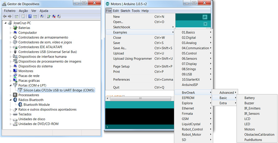Open the Buzzer example

click(x=257, y=103)
